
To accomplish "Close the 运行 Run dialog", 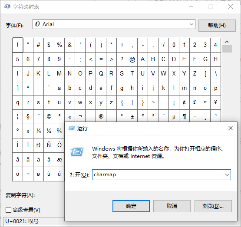I will click(231, 128).
